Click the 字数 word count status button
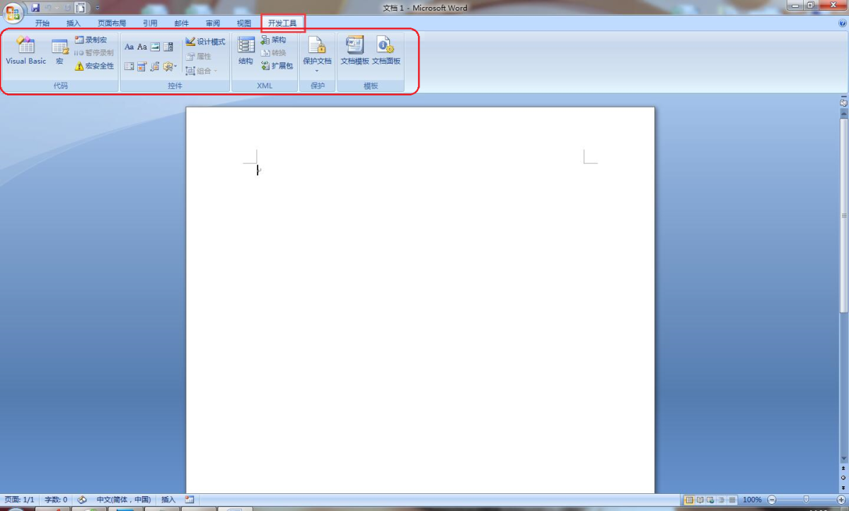The height and width of the screenshot is (511, 849). pos(56,500)
